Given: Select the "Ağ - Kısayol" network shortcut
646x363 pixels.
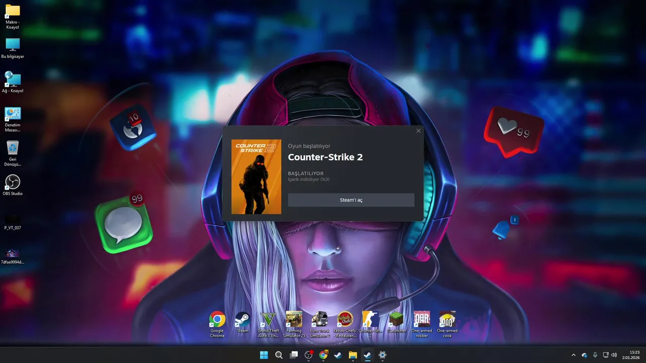Looking at the screenshot, I should [x=13, y=82].
